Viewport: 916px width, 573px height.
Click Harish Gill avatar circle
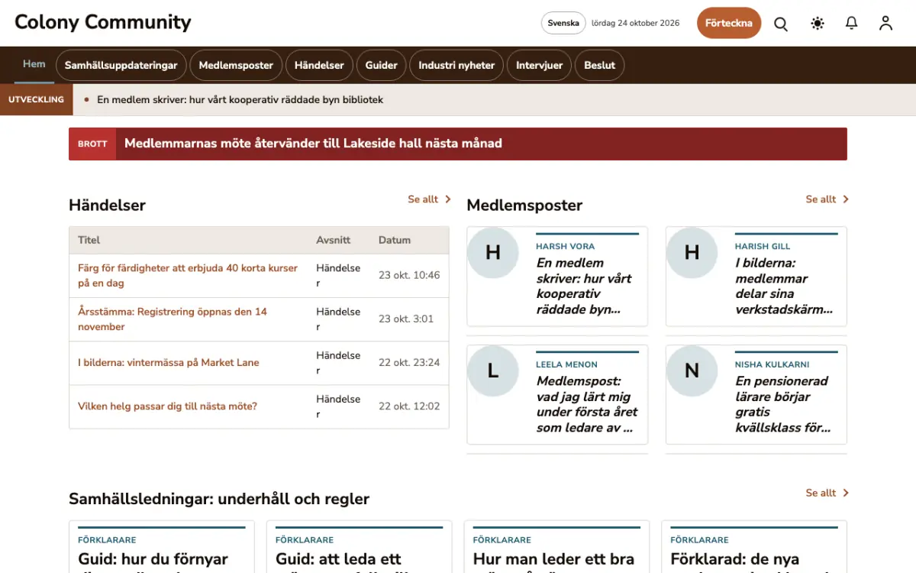pyautogui.click(x=692, y=252)
